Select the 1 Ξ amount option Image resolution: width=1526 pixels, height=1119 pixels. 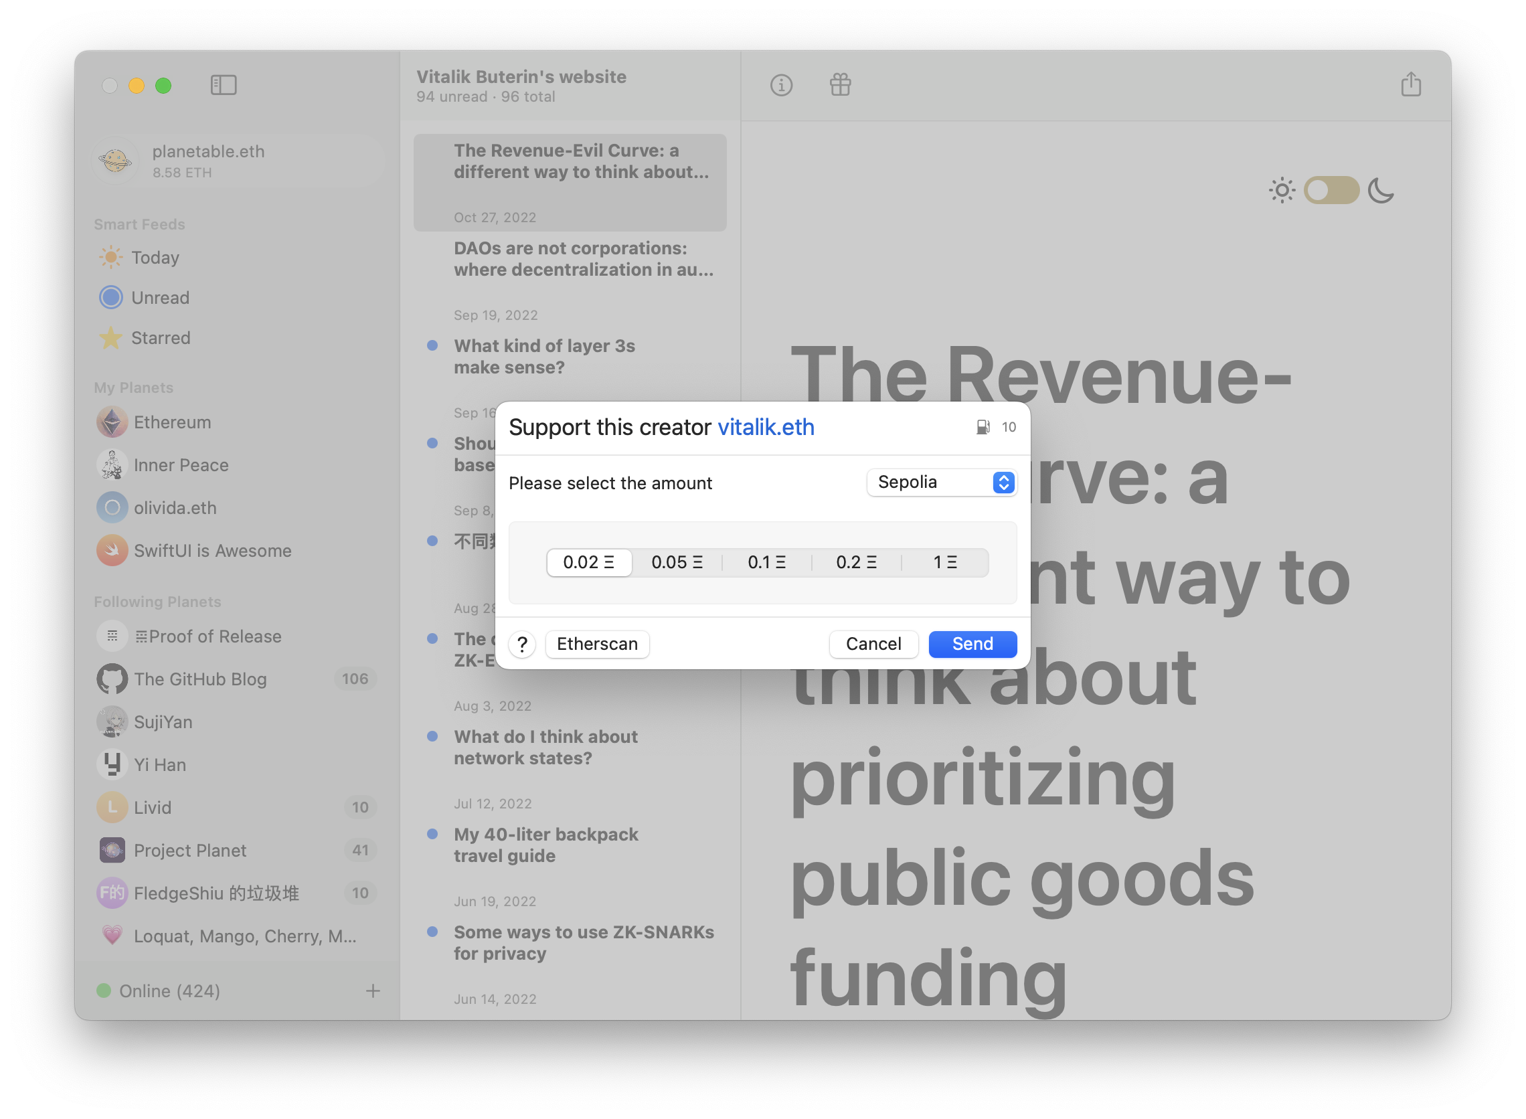click(945, 563)
